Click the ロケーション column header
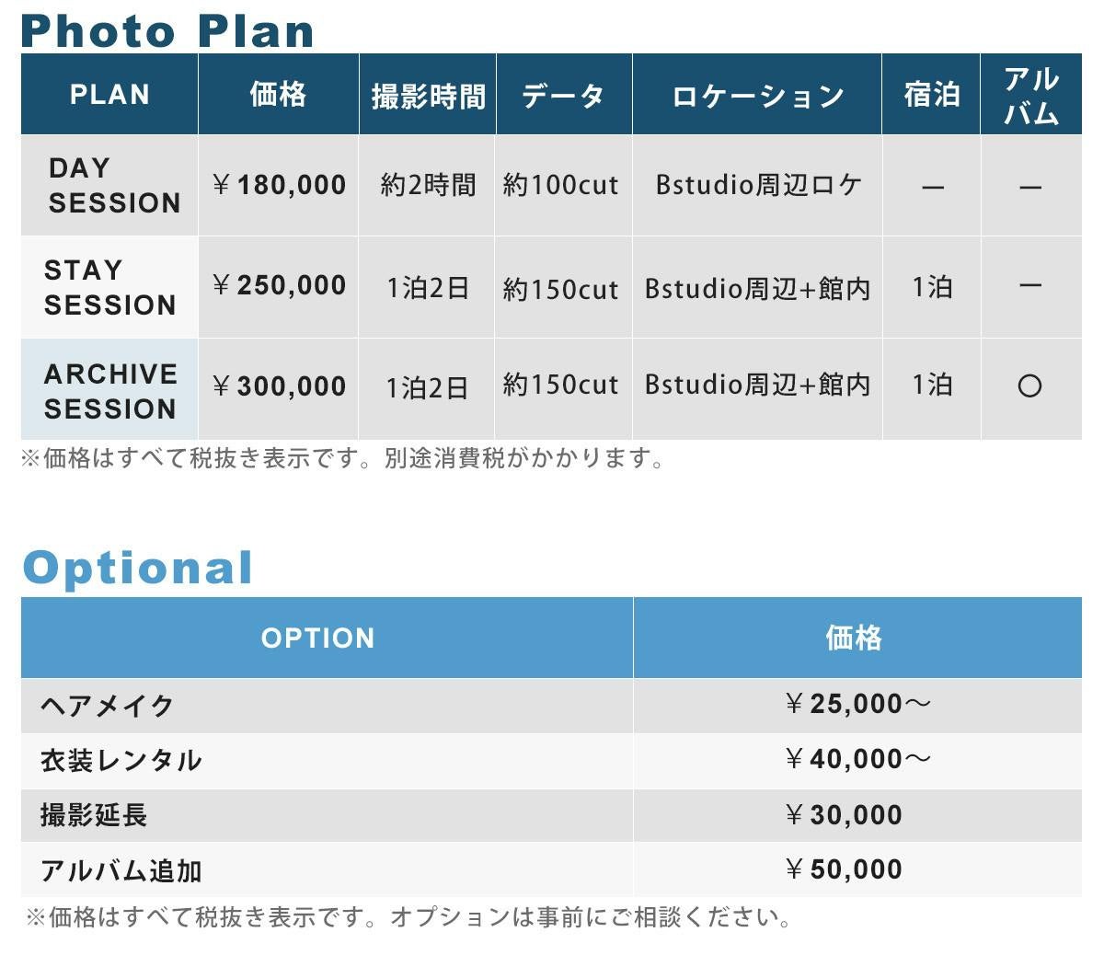This screenshot has width=1104, height=955. click(x=757, y=95)
